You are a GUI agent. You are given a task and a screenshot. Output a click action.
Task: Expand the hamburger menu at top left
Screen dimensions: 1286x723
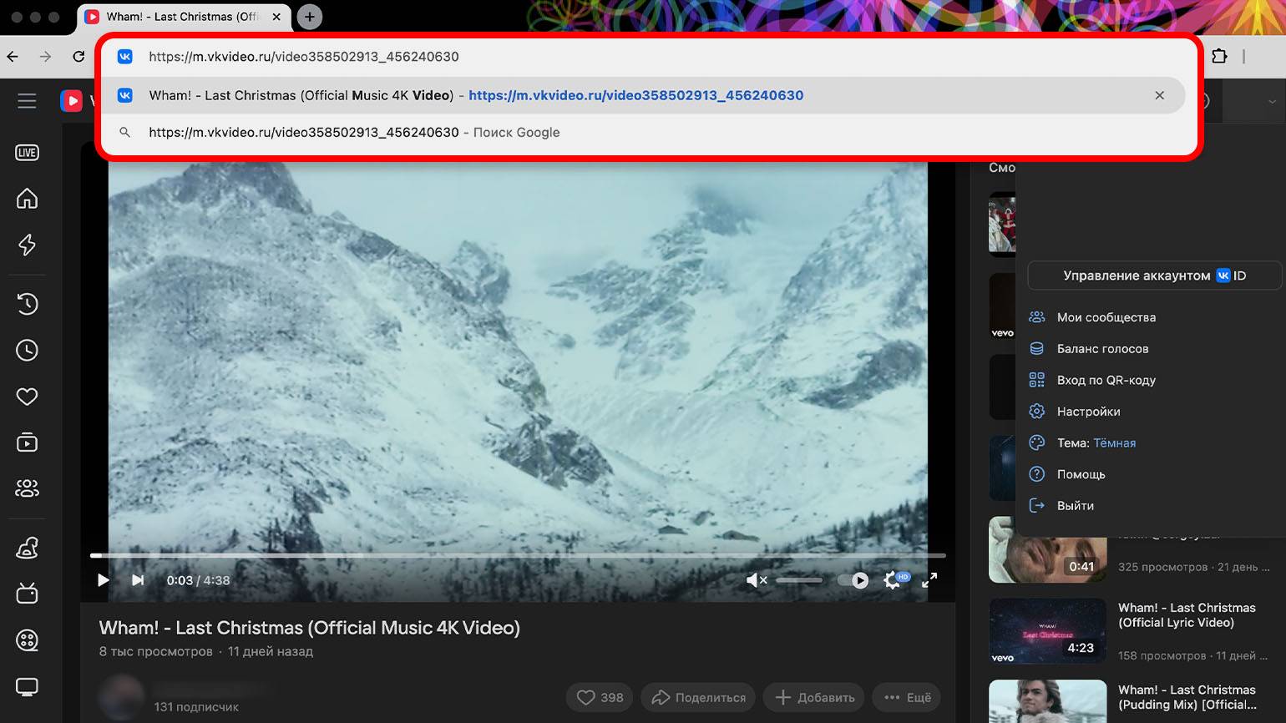[27, 101]
